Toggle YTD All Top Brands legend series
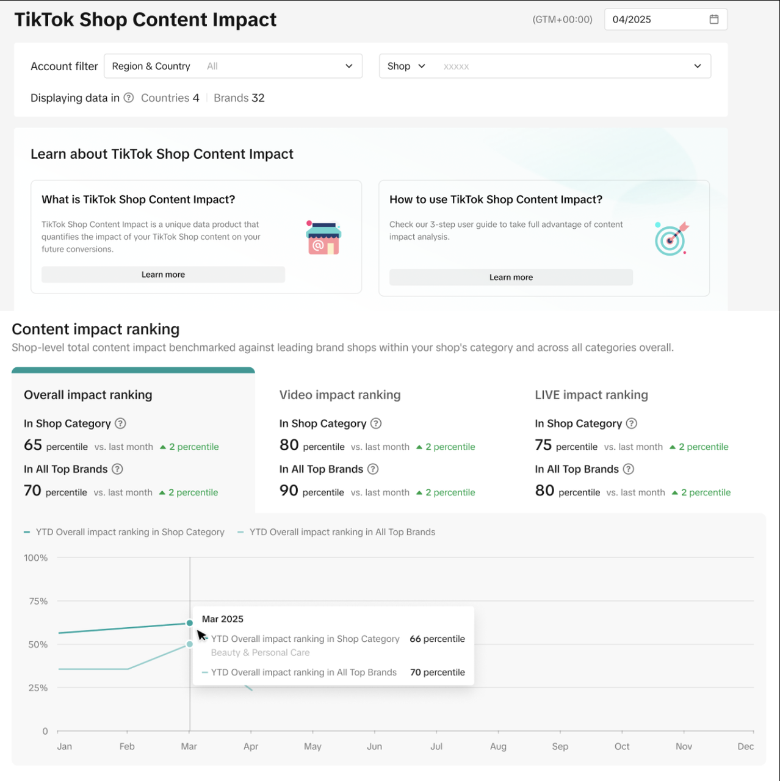 coord(337,532)
